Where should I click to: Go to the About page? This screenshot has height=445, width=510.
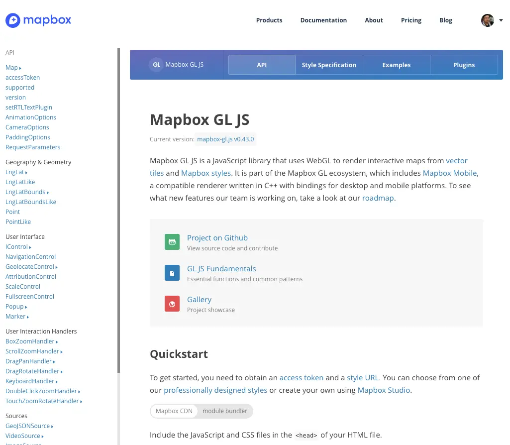[374, 20]
